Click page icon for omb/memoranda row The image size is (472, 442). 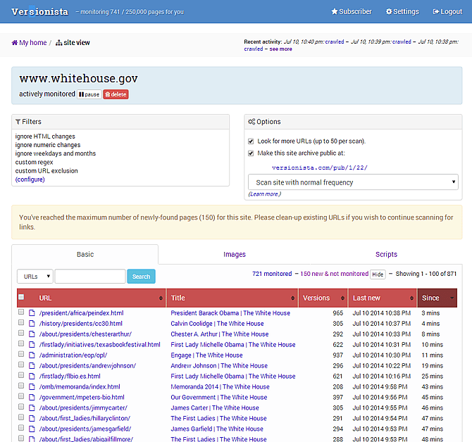[32, 386]
